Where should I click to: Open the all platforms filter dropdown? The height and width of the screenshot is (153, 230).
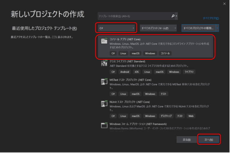[x=158, y=28]
